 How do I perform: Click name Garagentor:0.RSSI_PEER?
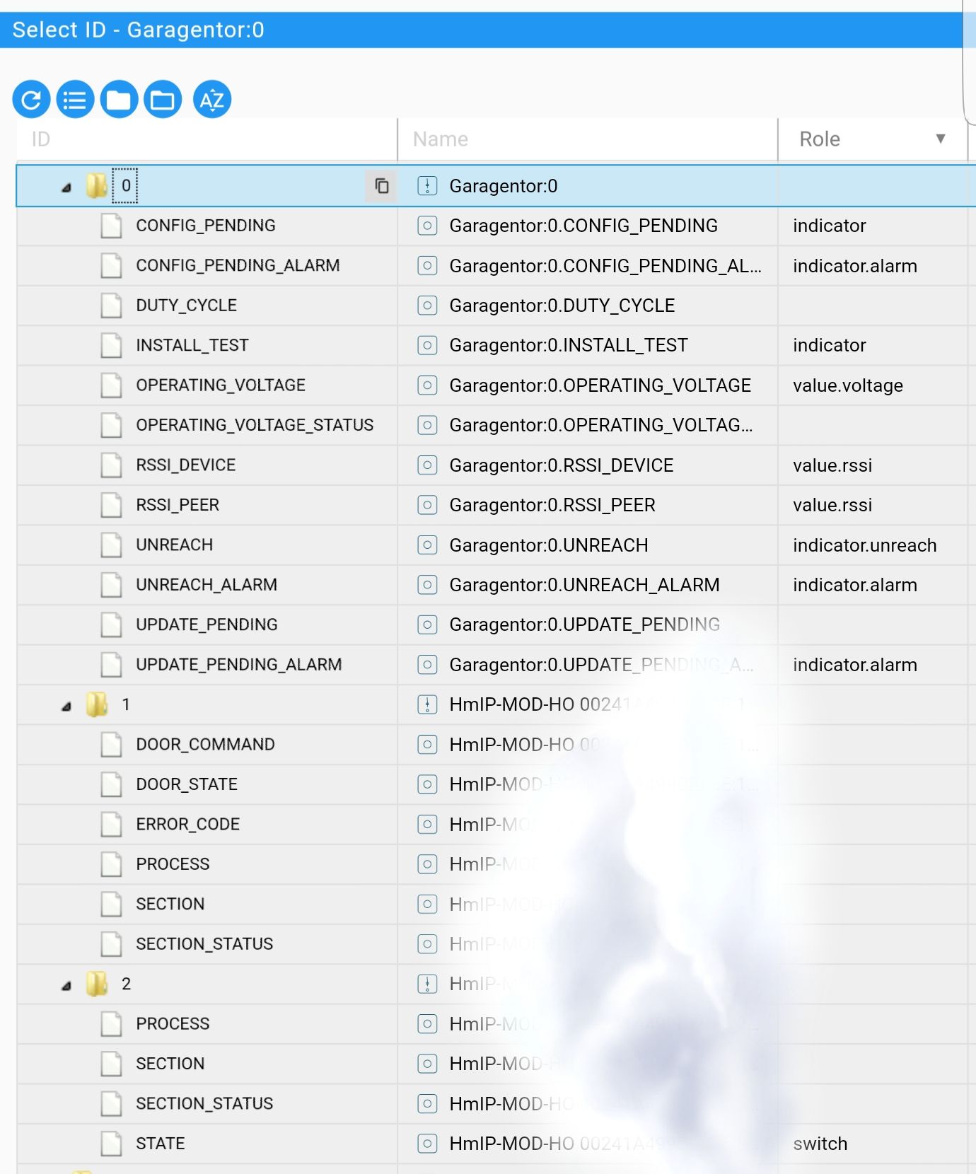552,505
